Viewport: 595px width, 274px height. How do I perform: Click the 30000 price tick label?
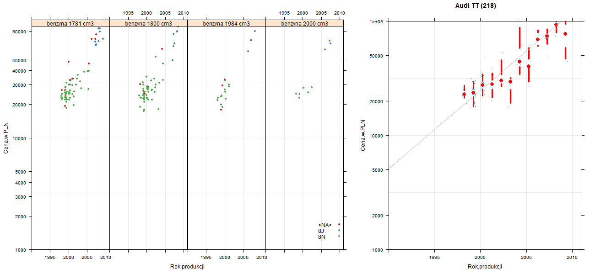coord(21,85)
